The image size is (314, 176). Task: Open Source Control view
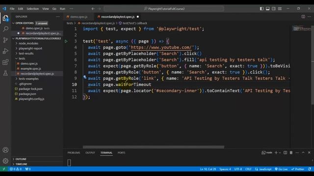point(5,40)
